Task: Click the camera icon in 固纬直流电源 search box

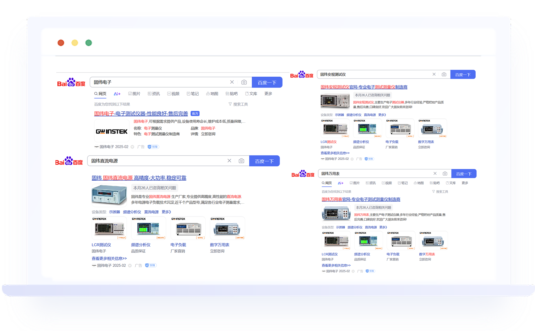Action: coord(241,161)
